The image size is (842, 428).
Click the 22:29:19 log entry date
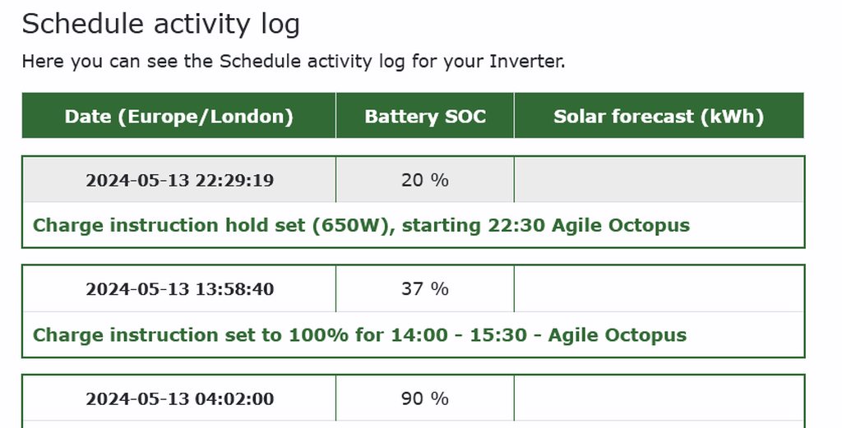click(x=179, y=180)
